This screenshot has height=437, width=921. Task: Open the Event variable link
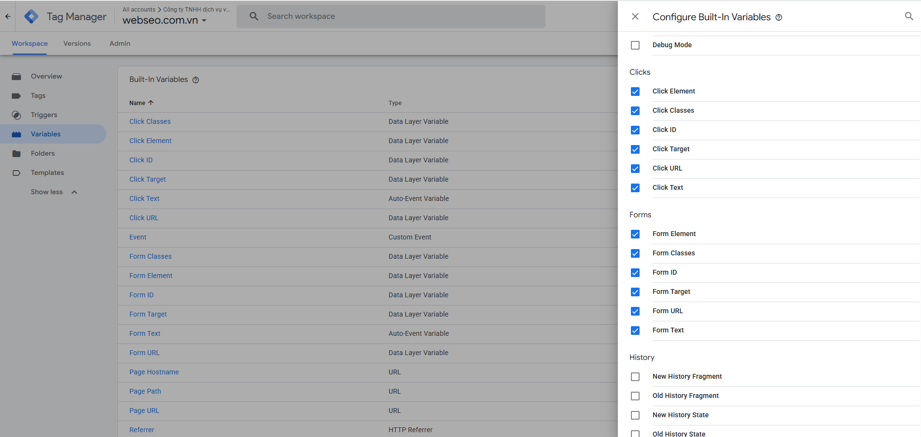pyautogui.click(x=138, y=237)
